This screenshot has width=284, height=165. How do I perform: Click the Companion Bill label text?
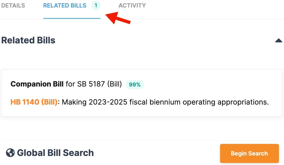[37, 84]
